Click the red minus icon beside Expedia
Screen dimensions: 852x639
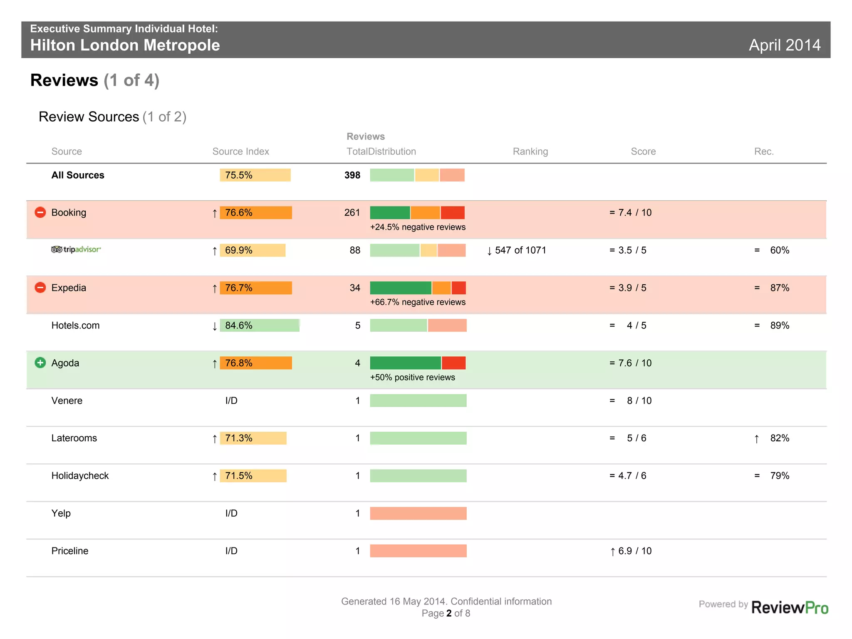point(40,288)
